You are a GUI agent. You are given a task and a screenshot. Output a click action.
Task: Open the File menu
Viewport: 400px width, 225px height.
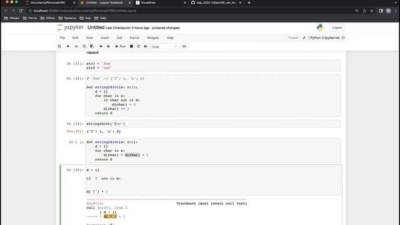(x=62, y=37)
